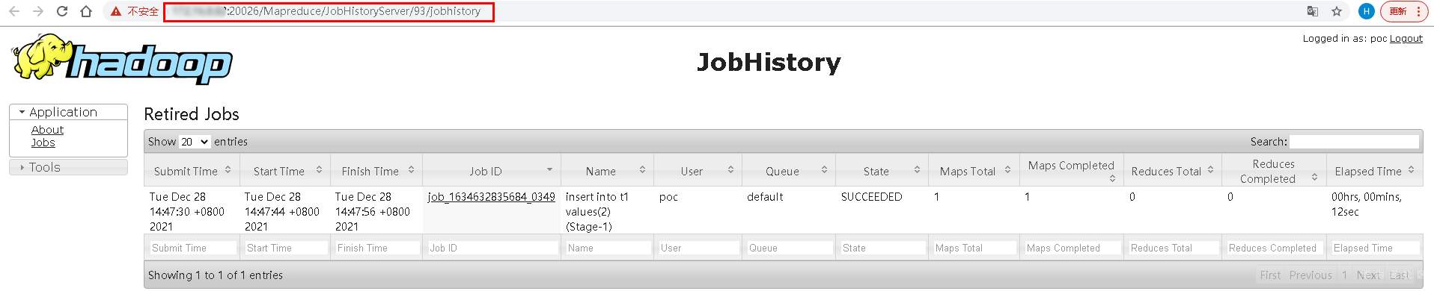The image size is (1434, 291).
Task: Open the Show entries count dropdown
Action: 195,142
